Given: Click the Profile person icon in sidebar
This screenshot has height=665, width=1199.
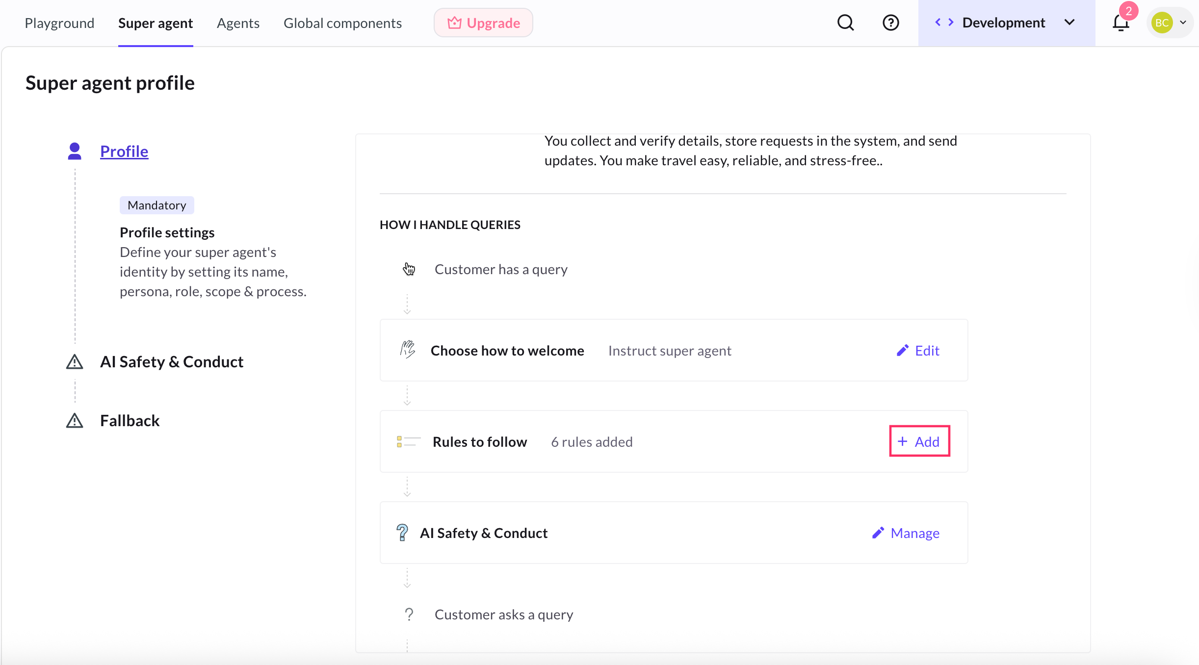Looking at the screenshot, I should (x=75, y=151).
